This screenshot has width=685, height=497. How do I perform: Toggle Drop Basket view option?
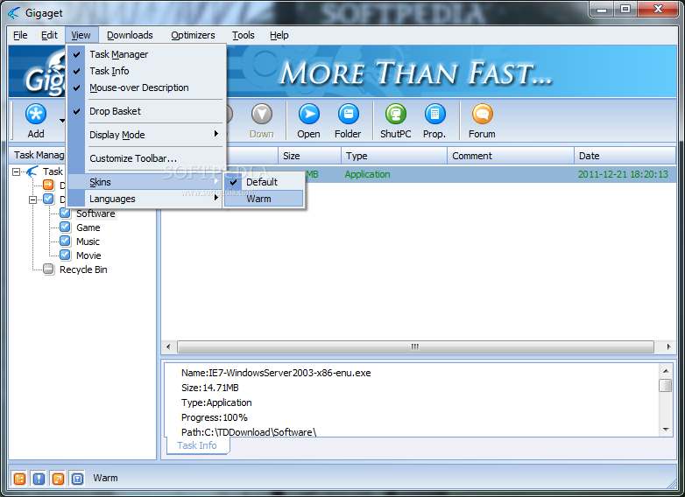146,111
